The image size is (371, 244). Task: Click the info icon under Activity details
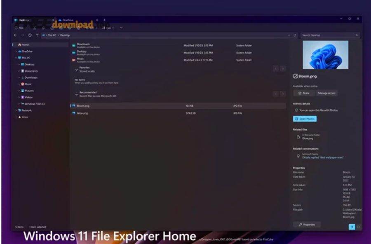pyautogui.click(x=296, y=110)
